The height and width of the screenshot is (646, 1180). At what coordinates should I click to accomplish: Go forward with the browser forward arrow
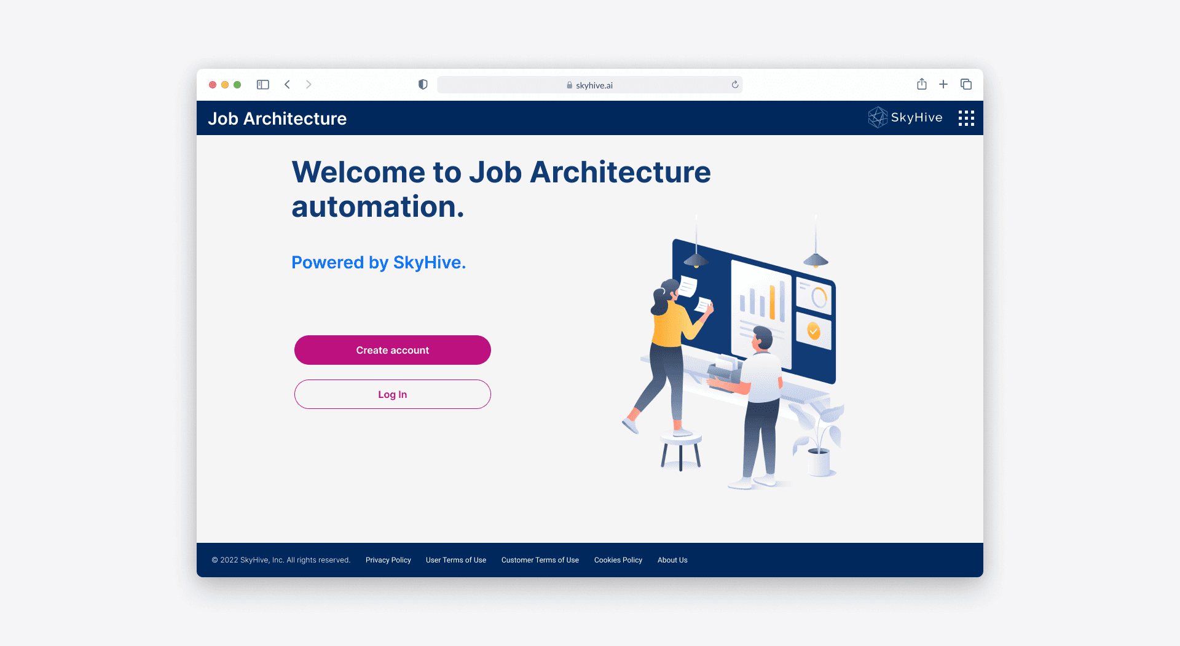point(309,85)
